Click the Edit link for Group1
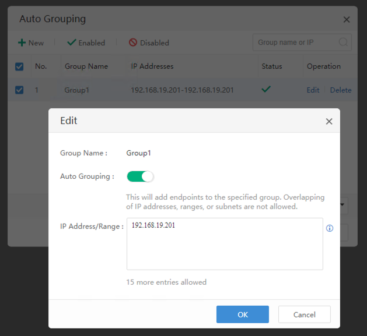Screen dimensions: 367x336 (x=313, y=90)
